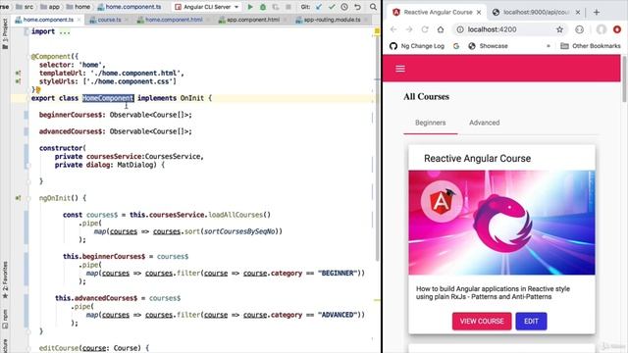Click the VIEW COURSE button
This screenshot has width=628, height=353.
pos(482,321)
